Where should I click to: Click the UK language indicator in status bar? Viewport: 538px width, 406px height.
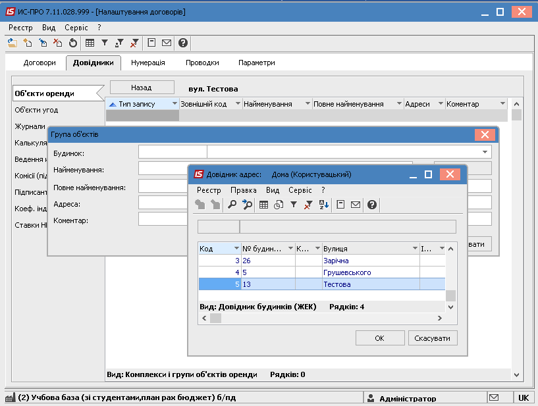click(524, 397)
